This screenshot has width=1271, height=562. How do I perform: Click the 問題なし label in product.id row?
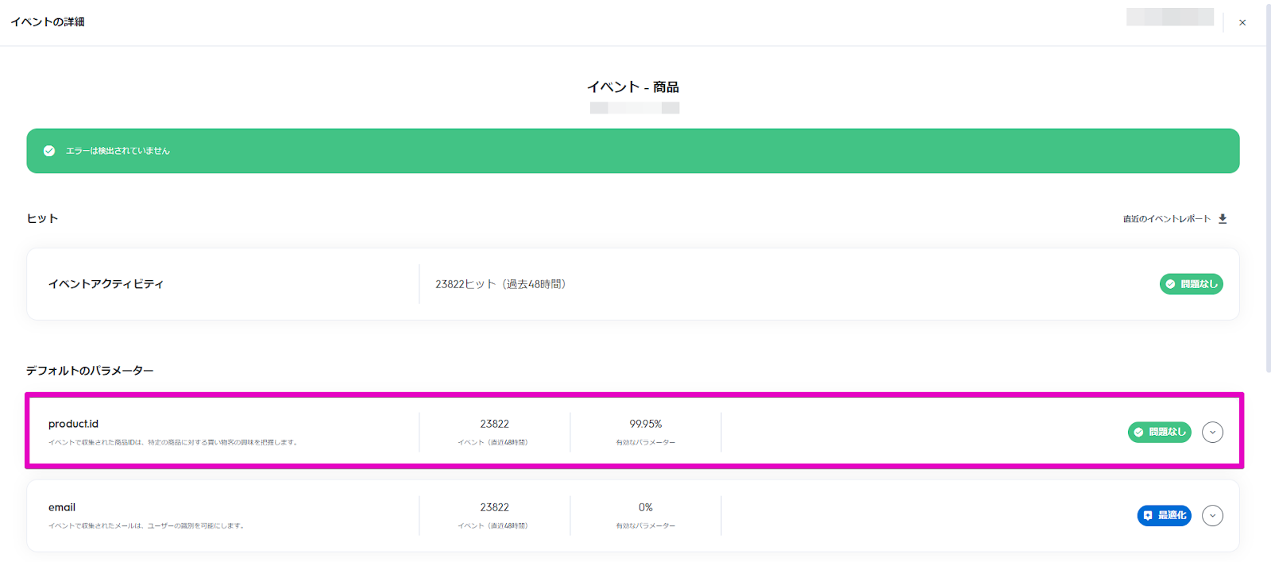point(1167,433)
